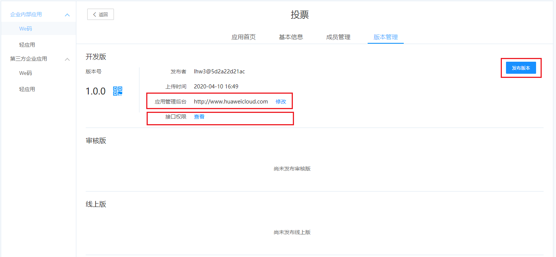The width and height of the screenshot is (556, 257).
Task: Collapse the 第三方企业应用 section using its chevron
Action: 67,59
